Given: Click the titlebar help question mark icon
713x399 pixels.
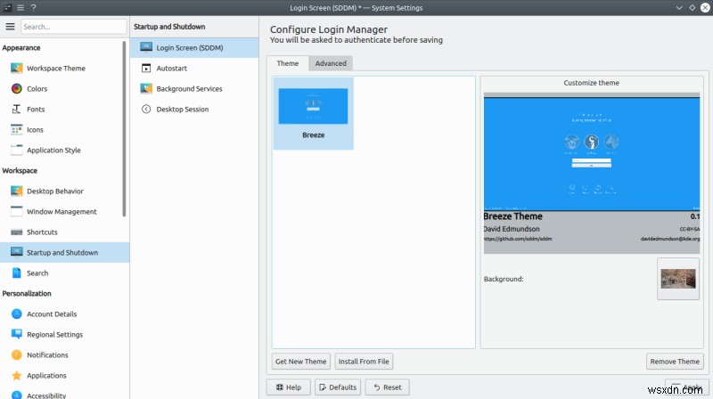Looking at the screenshot, I should tap(33, 7).
